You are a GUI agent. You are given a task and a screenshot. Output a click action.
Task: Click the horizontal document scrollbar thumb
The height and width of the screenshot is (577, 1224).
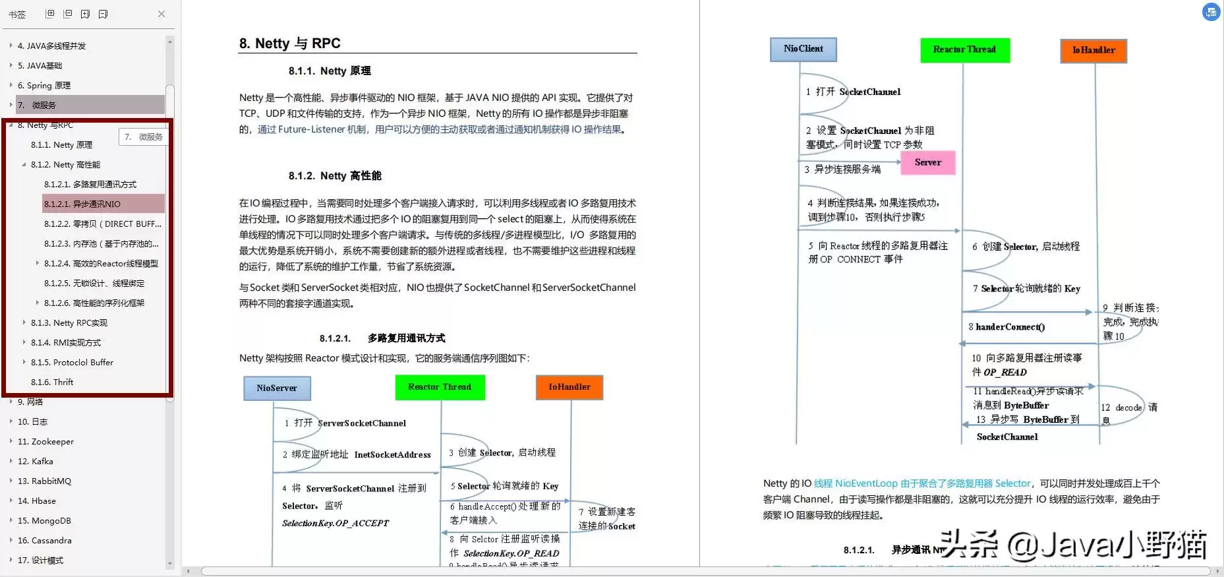pos(705,571)
